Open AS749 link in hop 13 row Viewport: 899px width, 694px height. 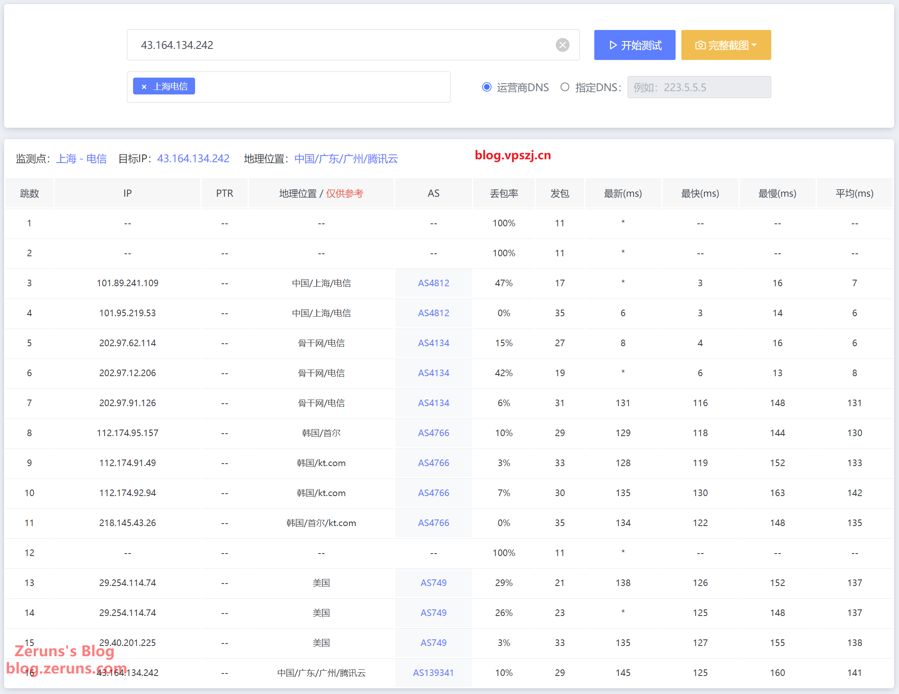433,582
